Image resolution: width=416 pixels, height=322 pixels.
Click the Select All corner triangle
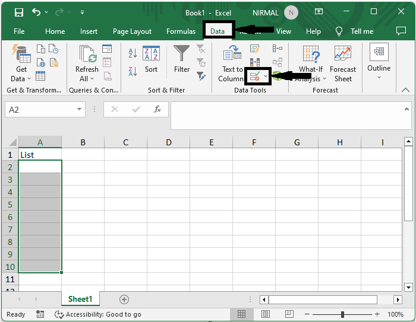(12, 142)
